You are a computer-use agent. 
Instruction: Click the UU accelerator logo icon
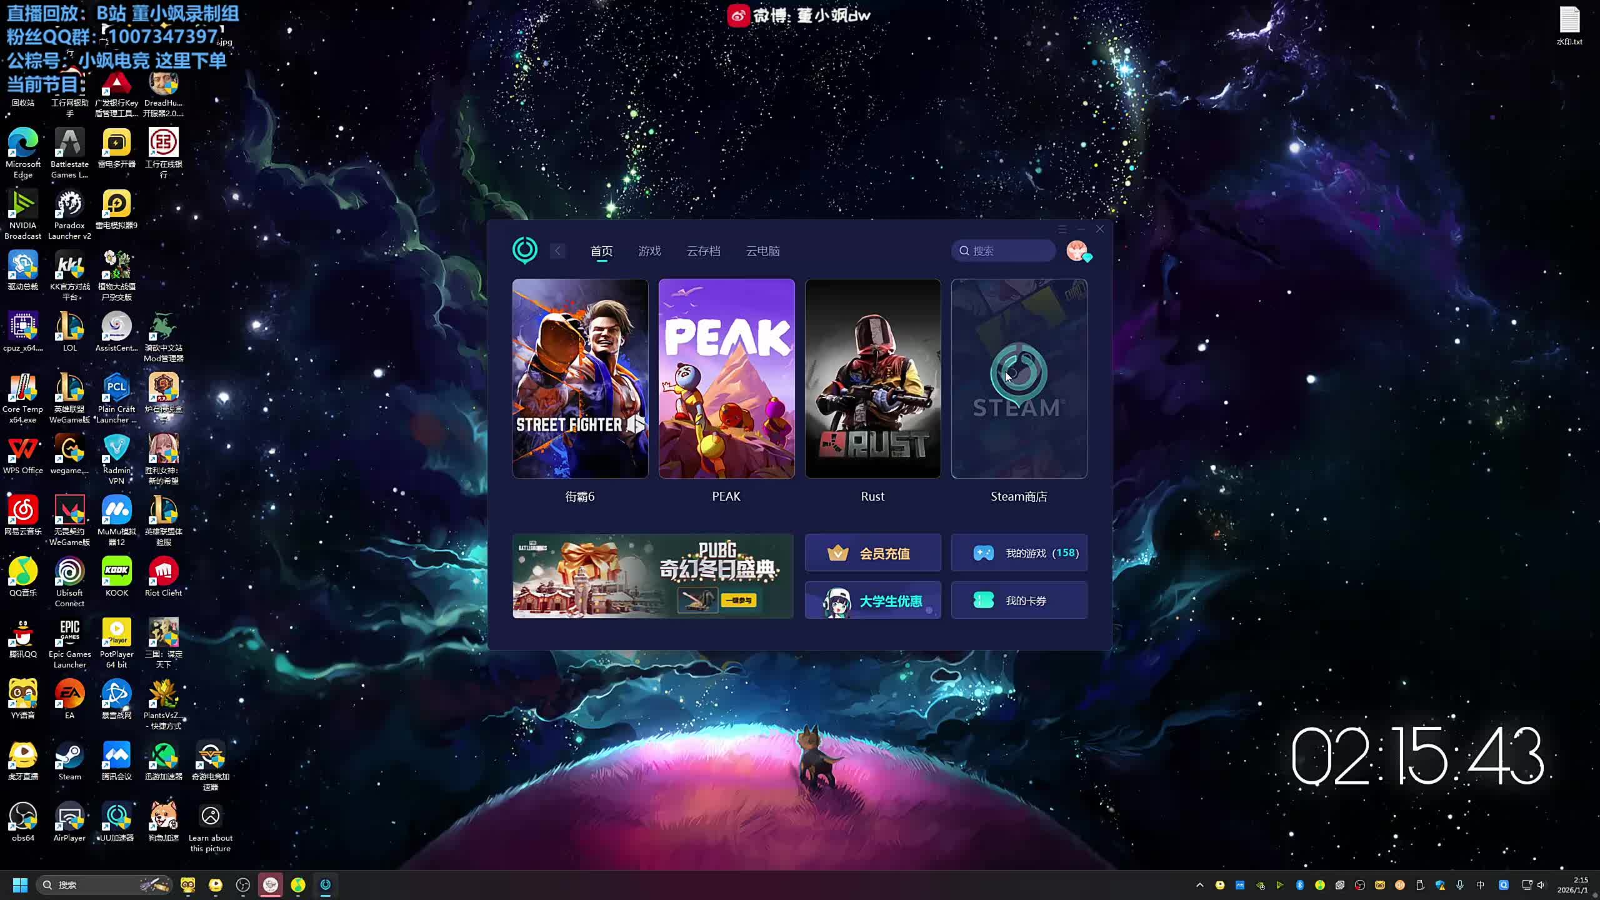pyautogui.click(x=524, y=250)
